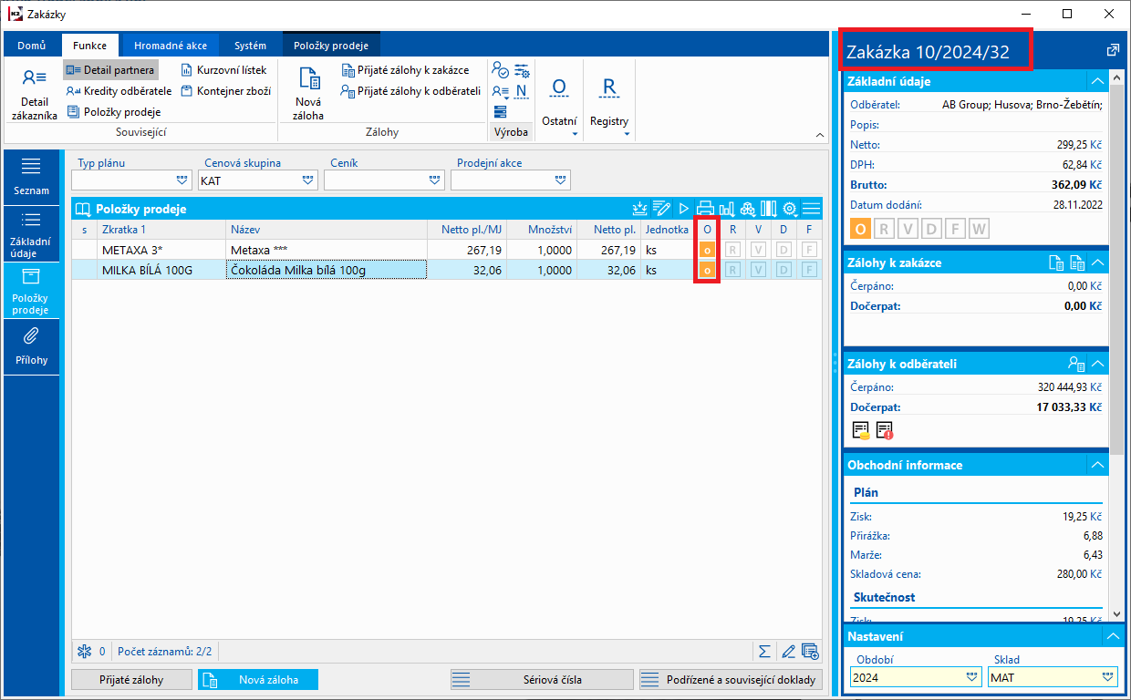This screenshot has height=700, width=1131.
Task: Pop out the Zakázka preview panel
Action: [x=1113, y=51]
